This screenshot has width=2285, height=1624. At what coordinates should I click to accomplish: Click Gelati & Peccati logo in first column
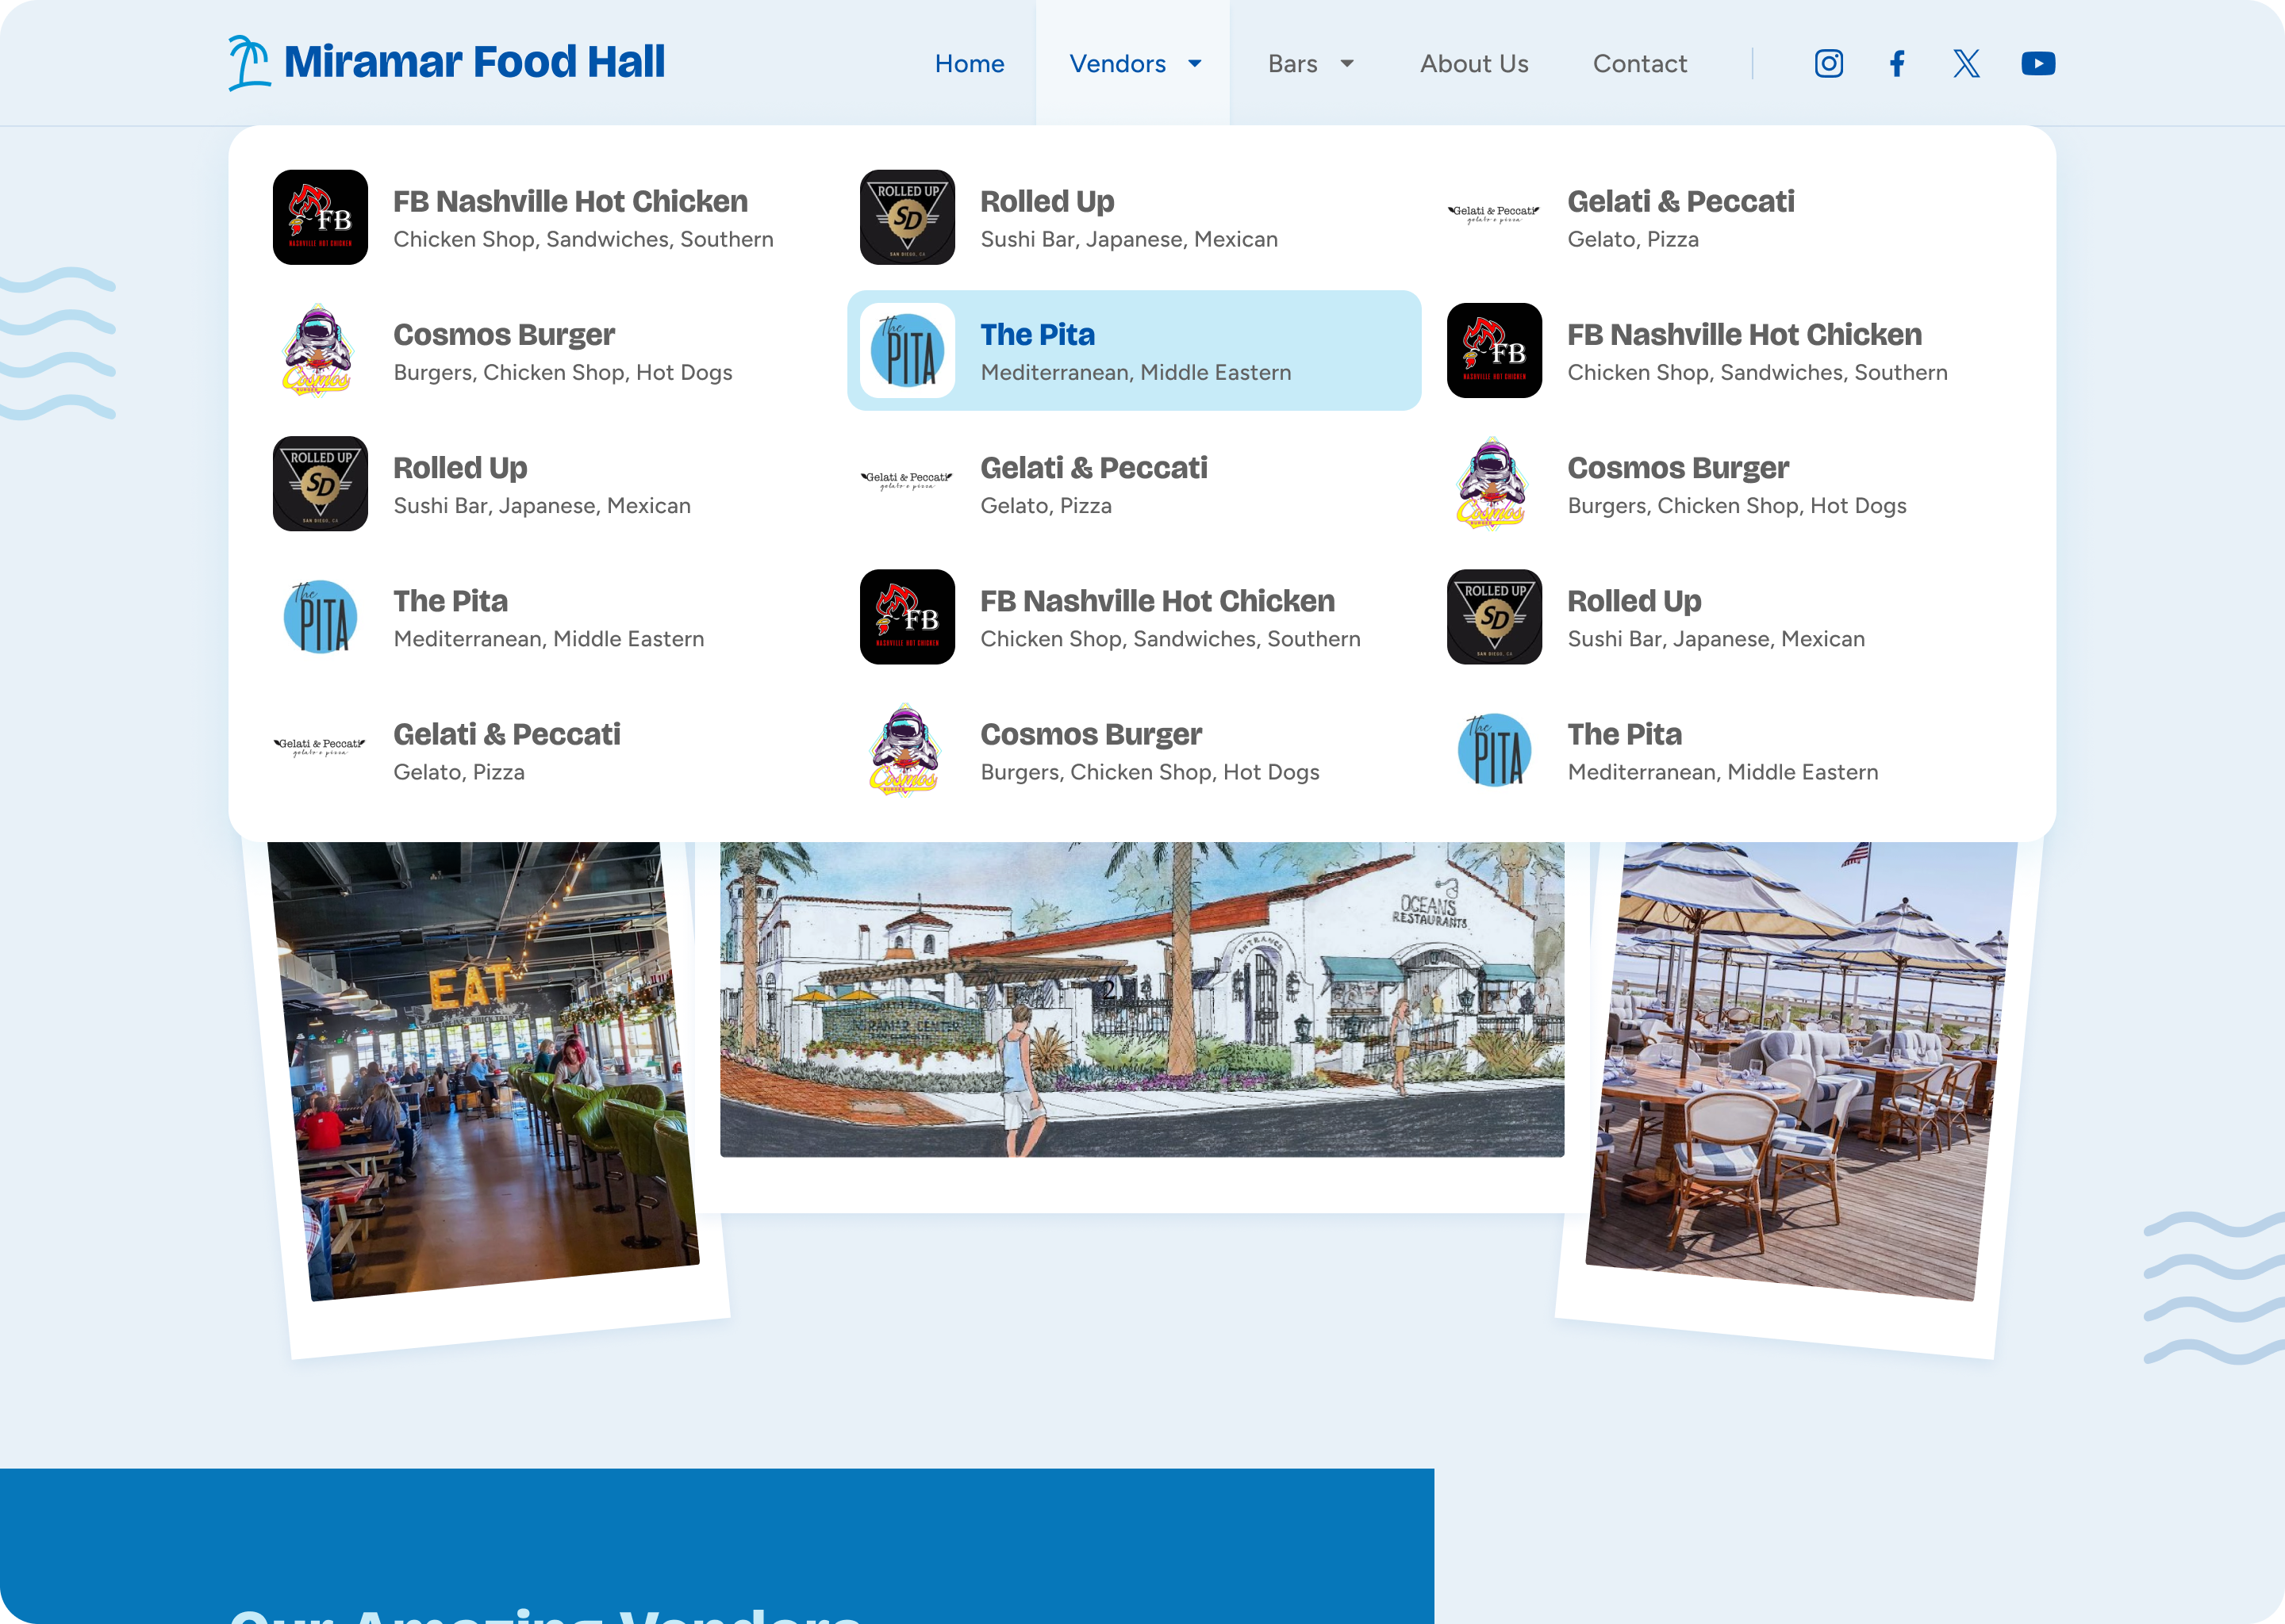click(x=321, y=748)
